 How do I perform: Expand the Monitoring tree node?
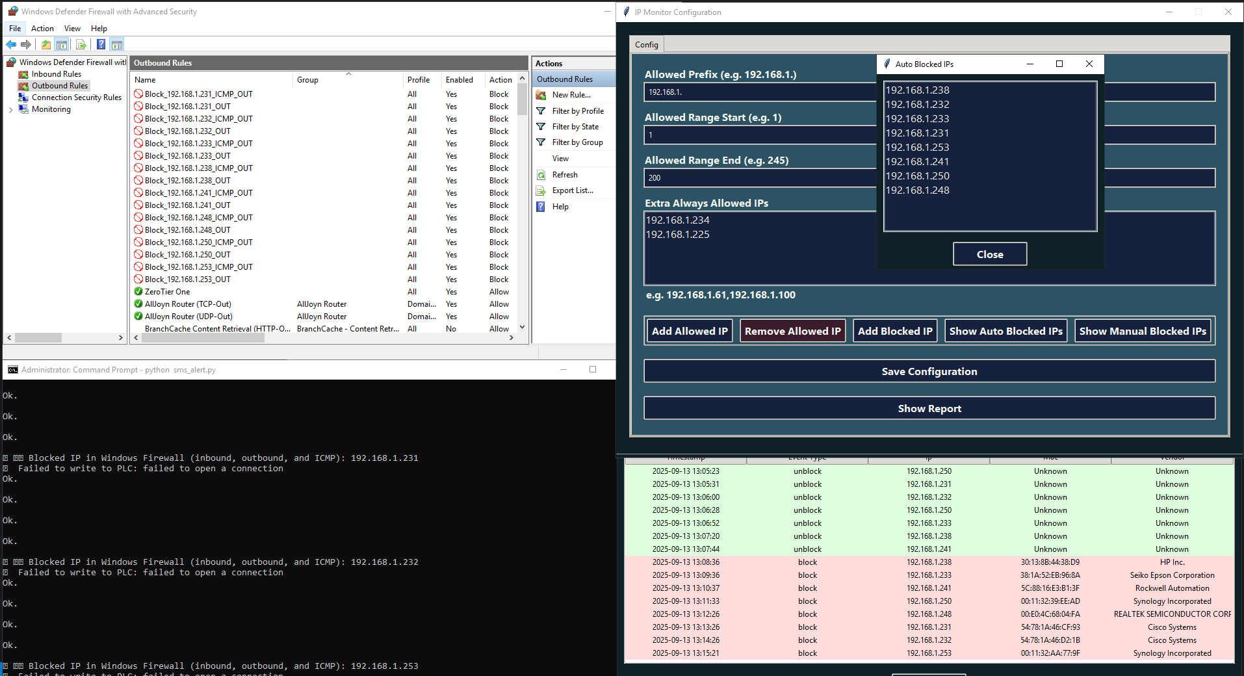[10, 110]
